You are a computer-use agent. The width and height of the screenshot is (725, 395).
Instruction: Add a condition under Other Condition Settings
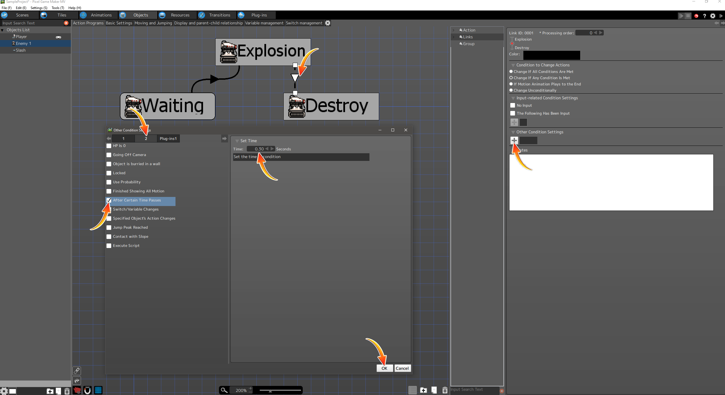coord(514,140)
